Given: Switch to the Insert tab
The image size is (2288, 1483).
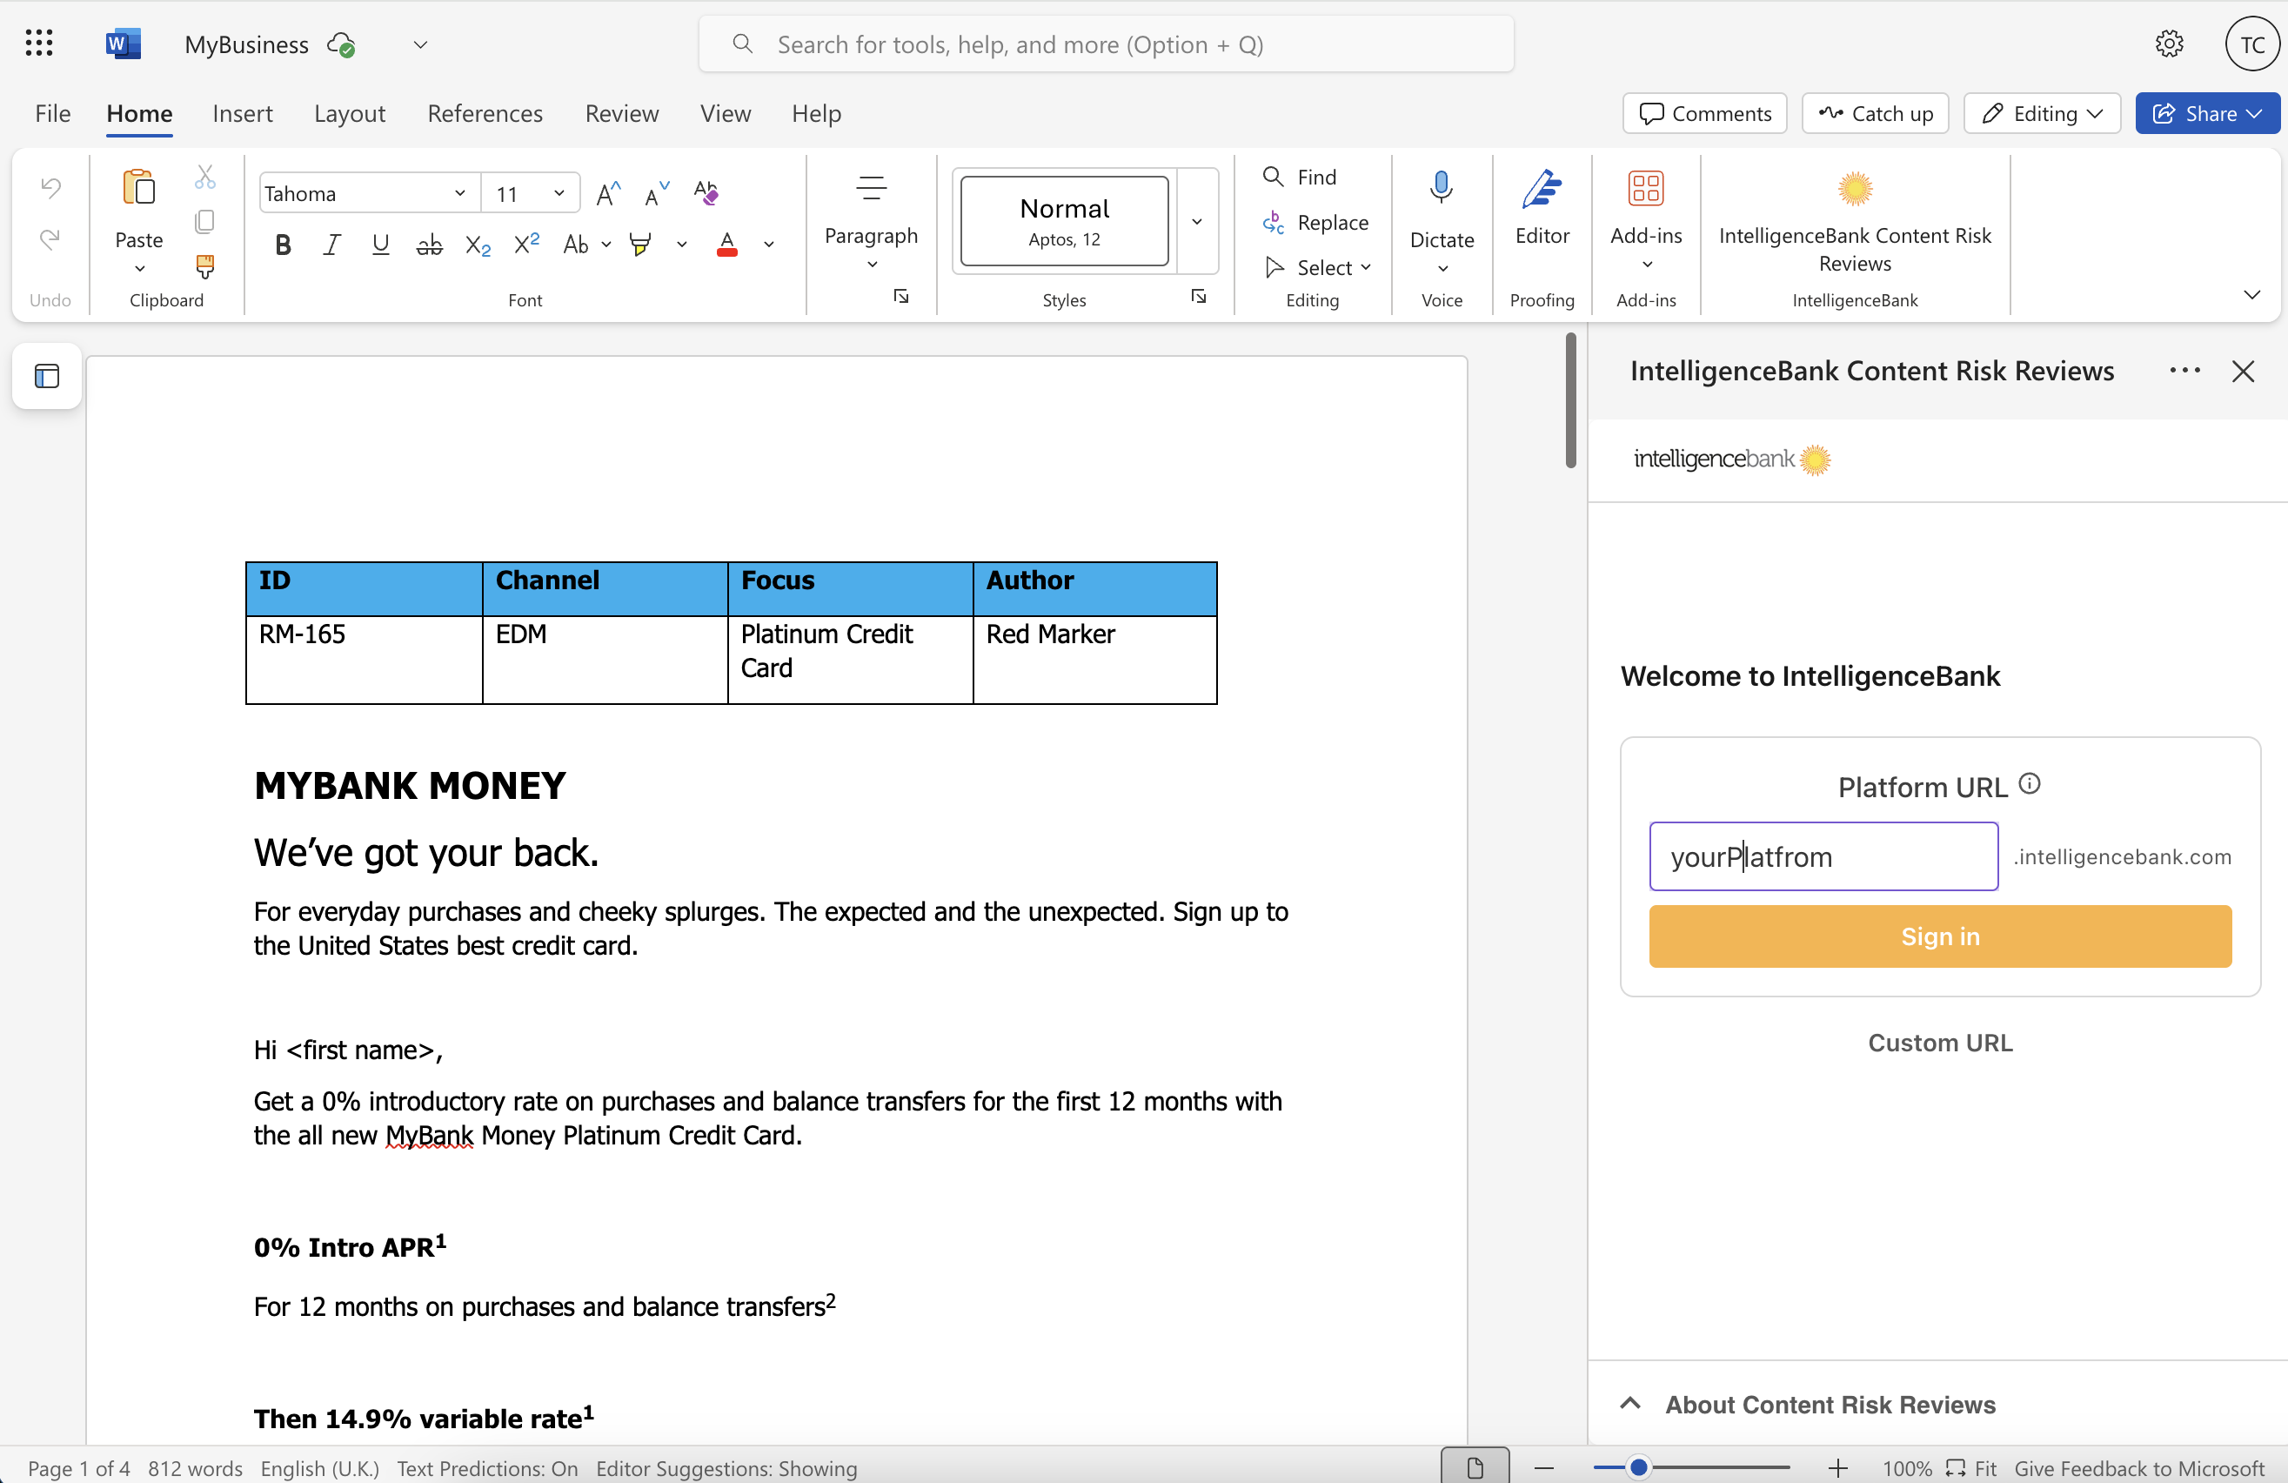Looking at the screenshot, I should [x=242, y=113].
